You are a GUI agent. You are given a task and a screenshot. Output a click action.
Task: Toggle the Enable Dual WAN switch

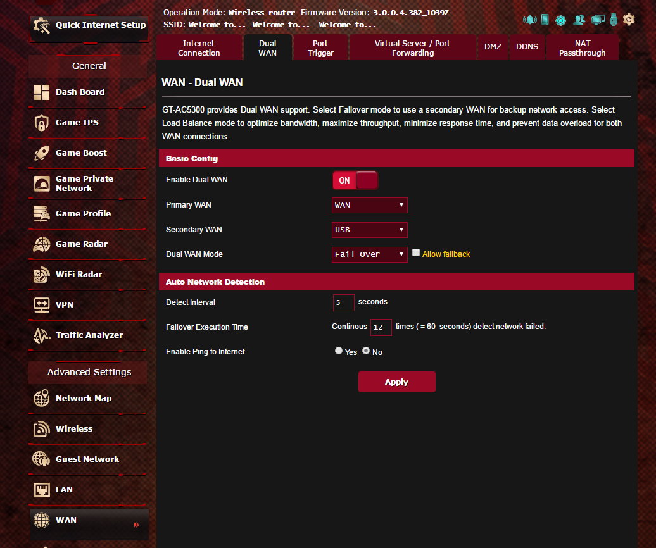point(355,180)
